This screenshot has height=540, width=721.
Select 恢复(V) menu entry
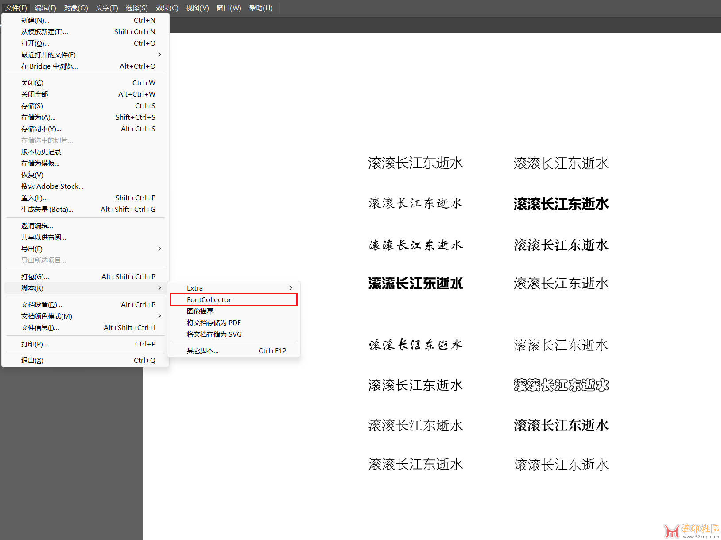pos(85,175)
